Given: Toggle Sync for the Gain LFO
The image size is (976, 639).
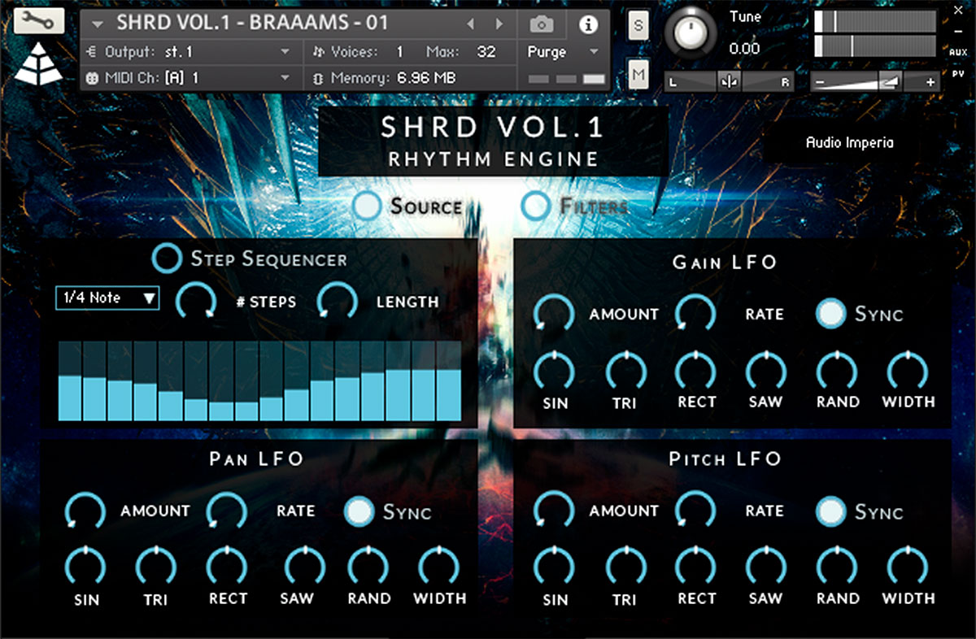Looking at the screenshot, I should (831, 314).
